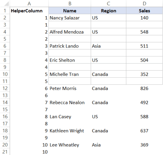Select column A header
The width and height of the screenshot is (163, 155).
[29, 4]
